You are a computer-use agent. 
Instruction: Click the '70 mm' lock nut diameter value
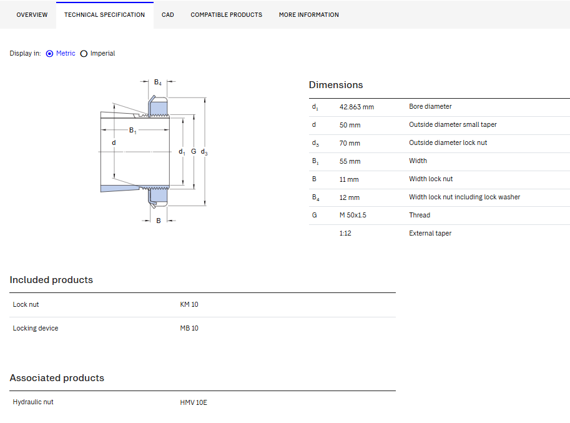point(350,143)
